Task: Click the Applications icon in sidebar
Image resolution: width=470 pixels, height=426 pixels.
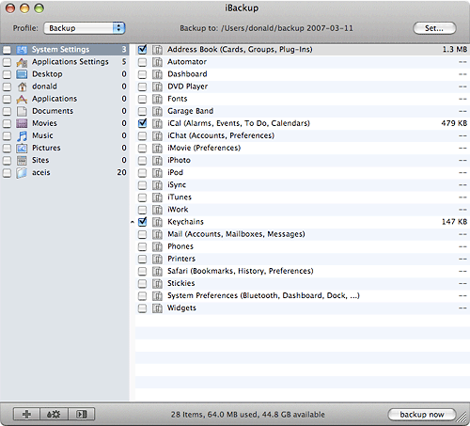Action: point(22,99)
